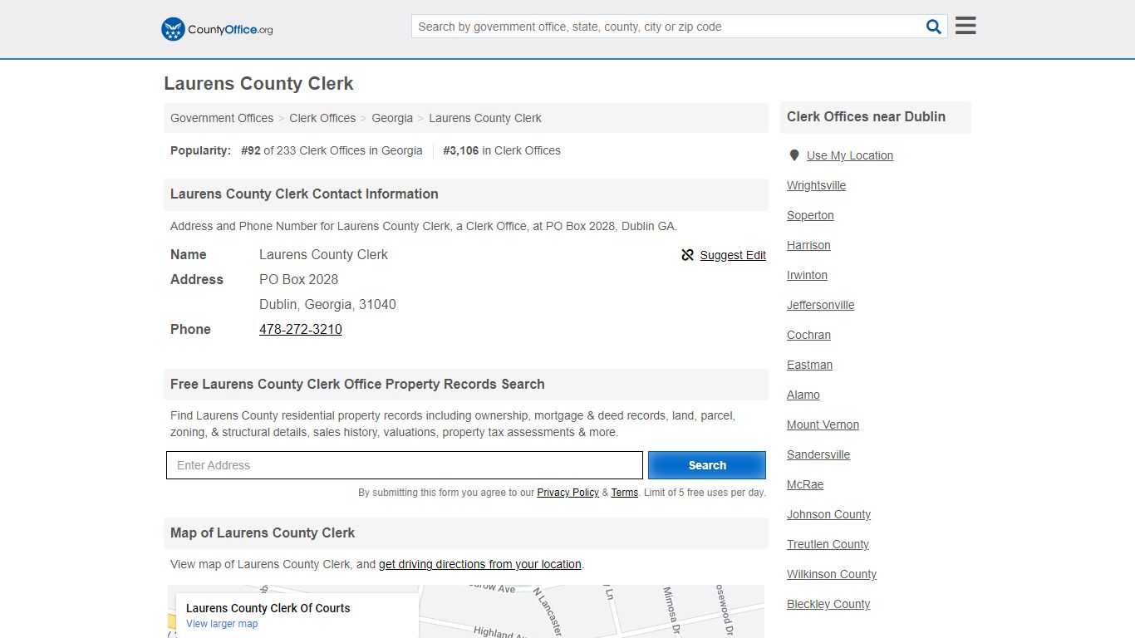Open Bleckley County clerk offices
The height and width of the screenshot is (638, 1135).
[x=828, y=604]
